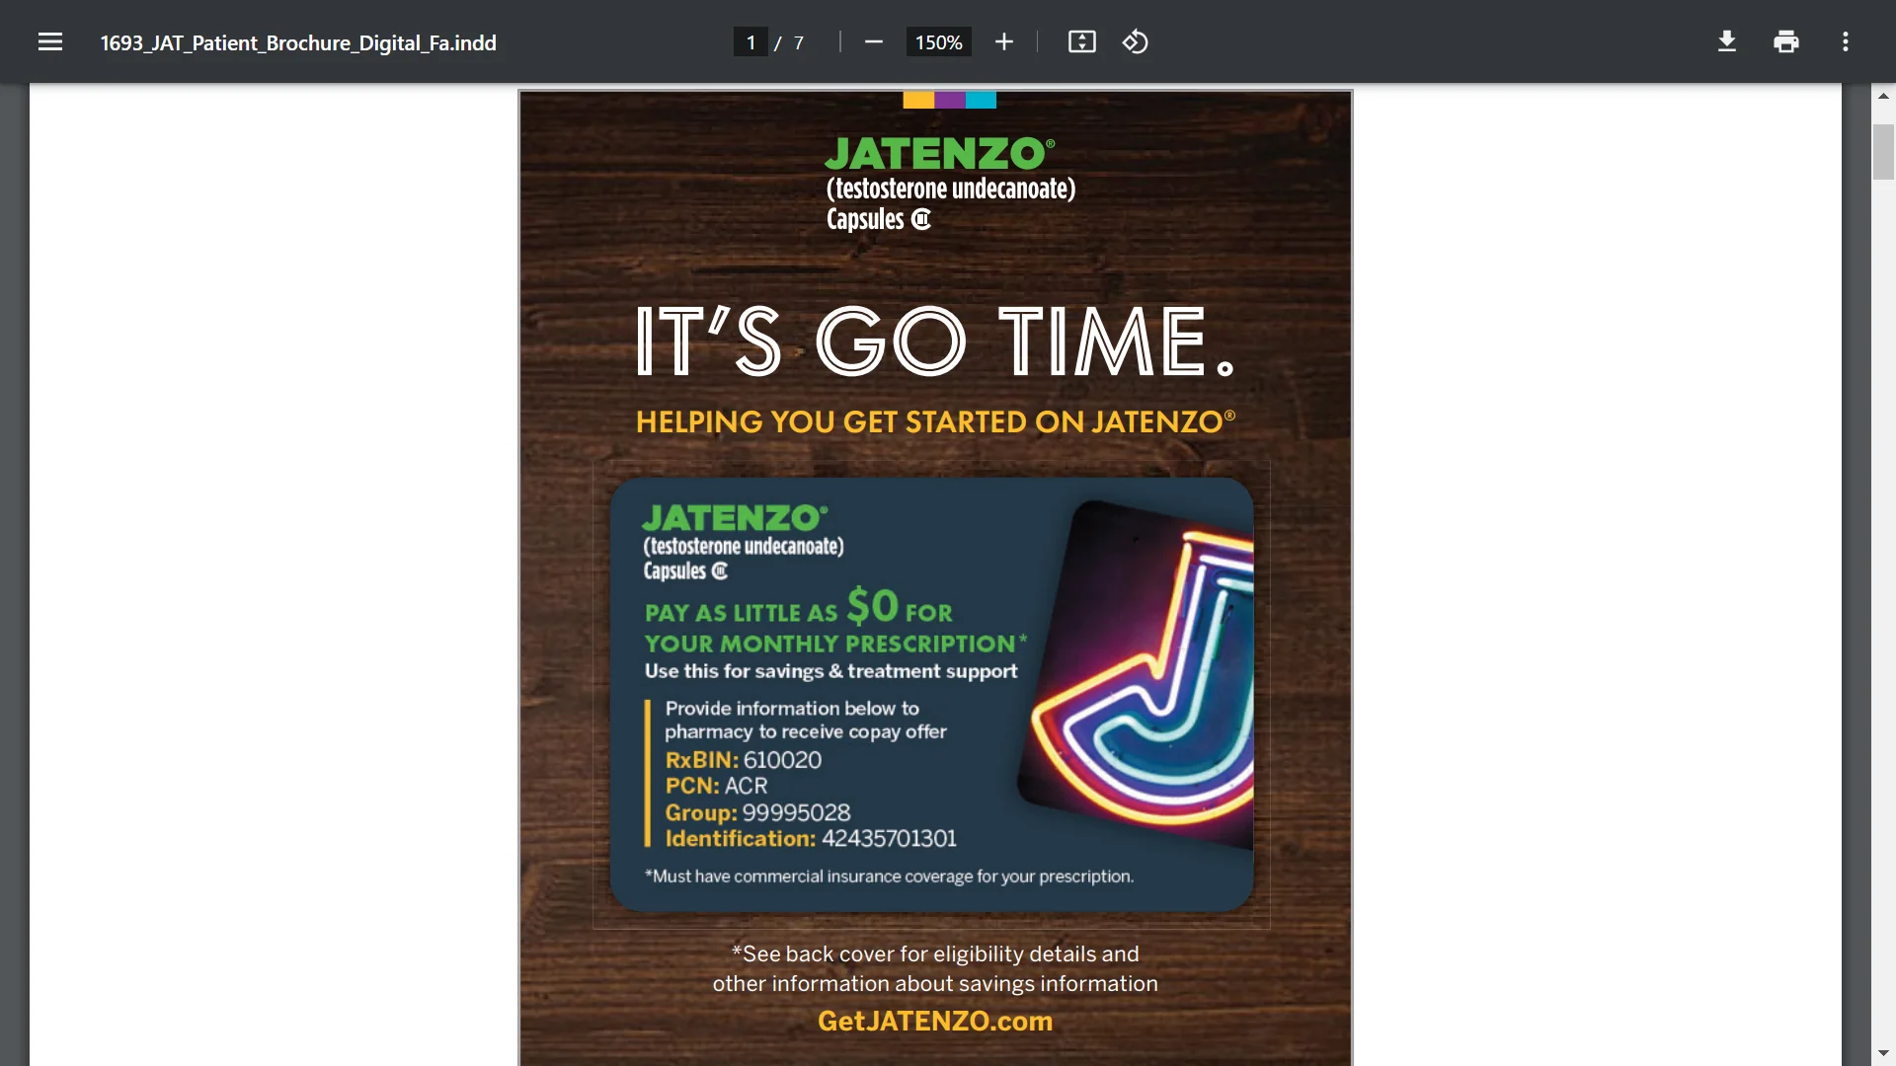The width and height of the screenshot is (1896, 1066).
Task: Click the scrollbar down arrow
Action: [x=1883, y=1053]
